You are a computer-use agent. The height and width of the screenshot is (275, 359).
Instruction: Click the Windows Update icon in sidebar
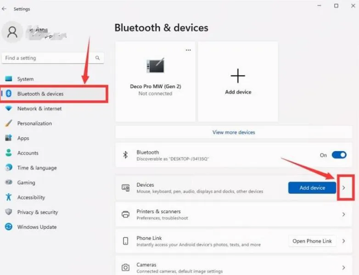[9, 227]
